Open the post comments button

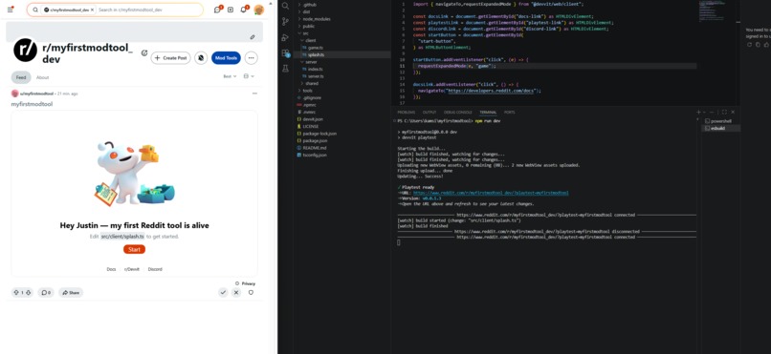coord(46,293)
